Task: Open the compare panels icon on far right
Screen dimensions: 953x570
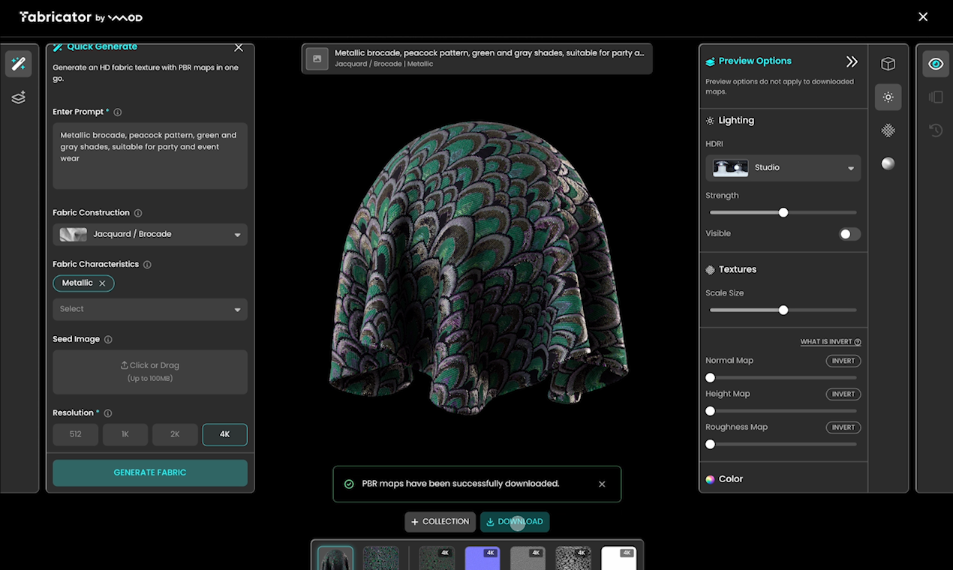Action: coord(936,97)
